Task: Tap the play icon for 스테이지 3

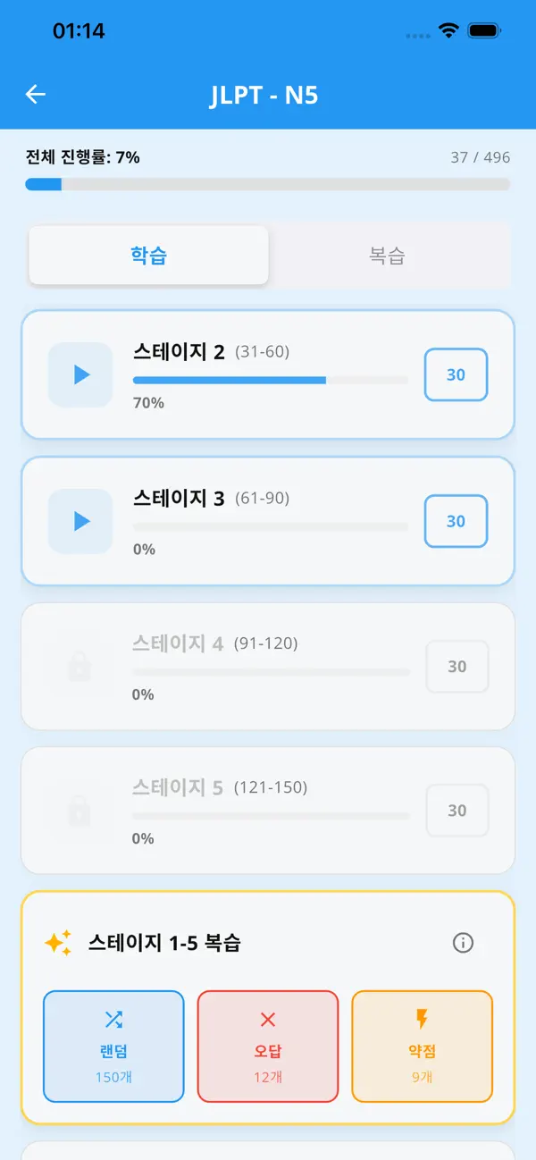Action: [80, 521]
